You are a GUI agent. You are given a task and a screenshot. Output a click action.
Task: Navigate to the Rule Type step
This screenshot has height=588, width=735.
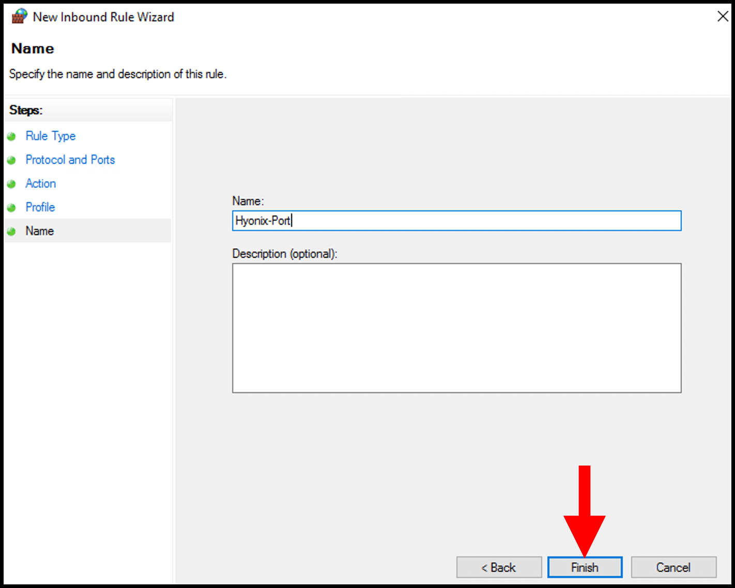click(x=50, y=136)
